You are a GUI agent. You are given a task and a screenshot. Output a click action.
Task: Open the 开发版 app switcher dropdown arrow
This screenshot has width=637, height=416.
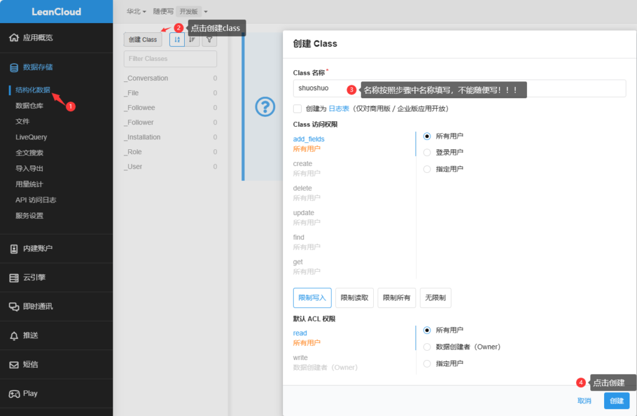point(205,11)
